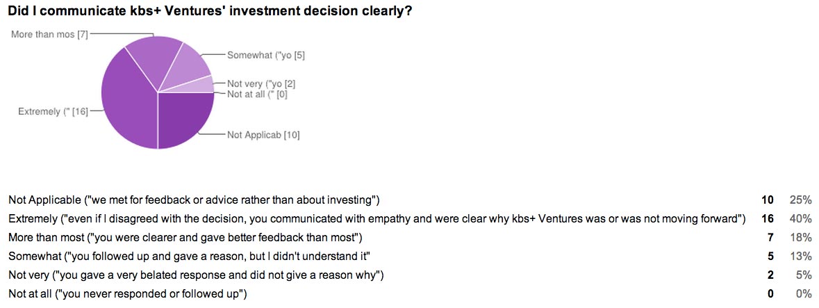Click the Extremely row description in the table

376,219
